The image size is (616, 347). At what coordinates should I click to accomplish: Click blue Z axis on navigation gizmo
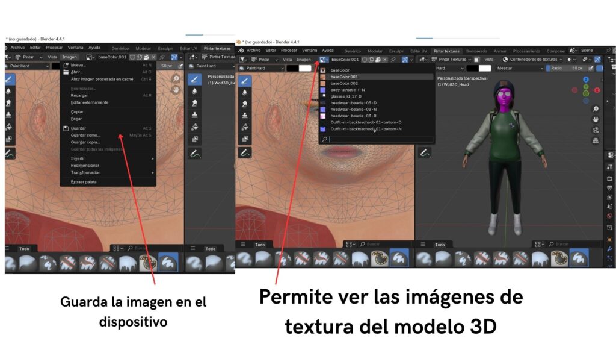[586, 80]
